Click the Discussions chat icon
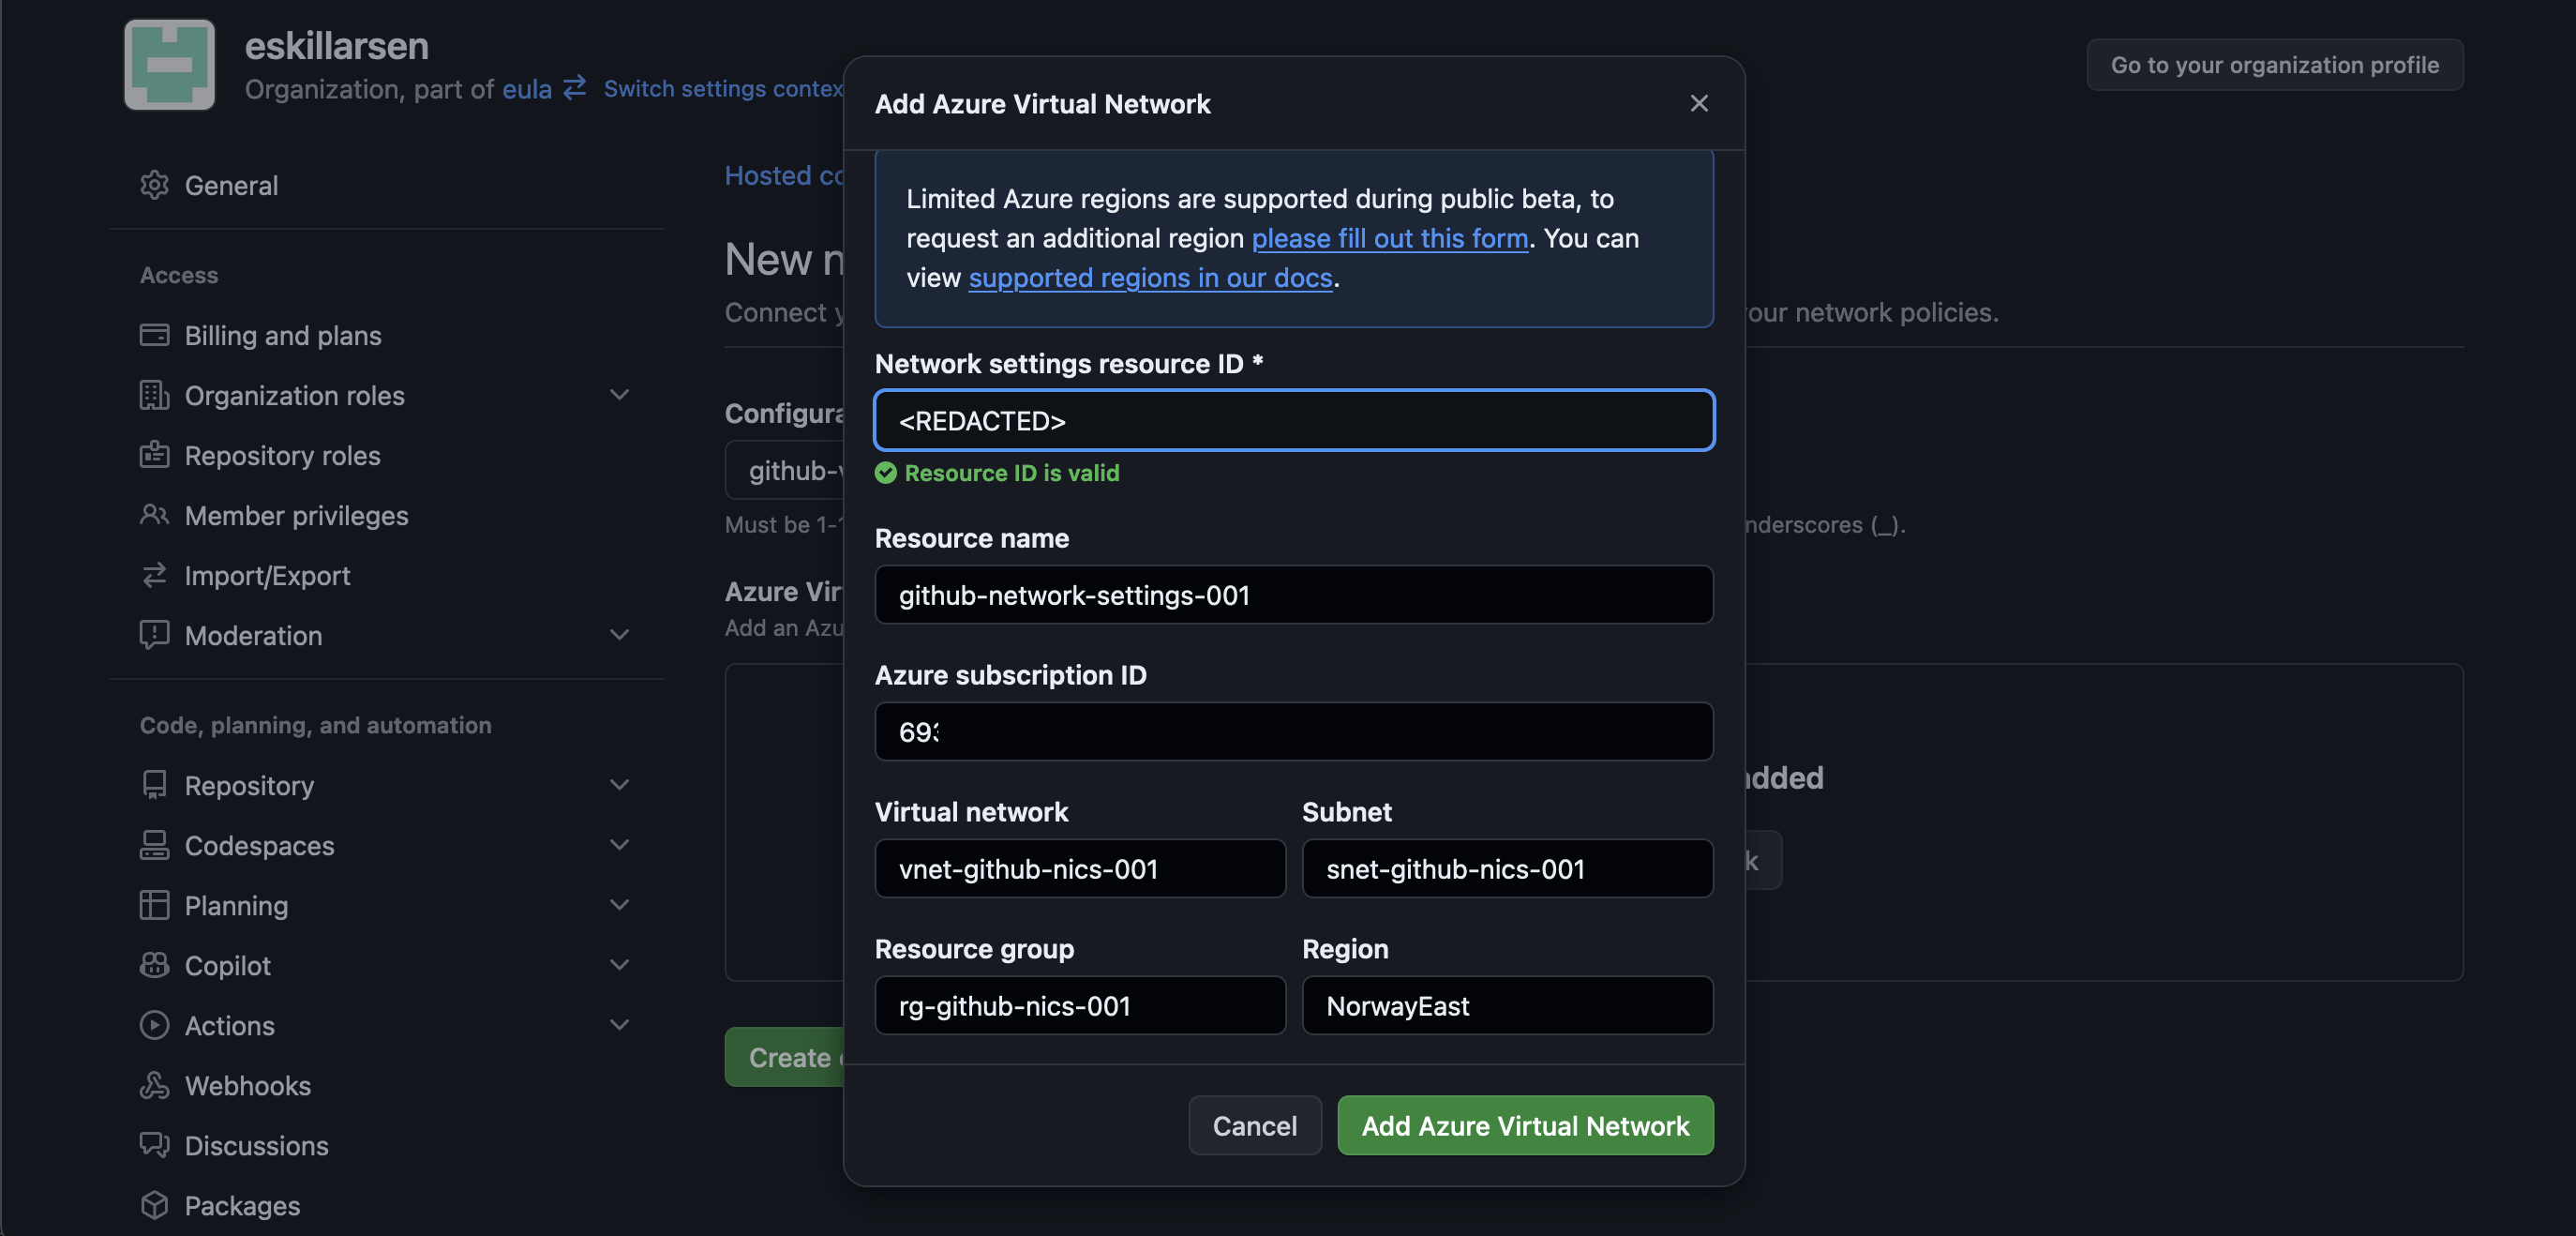2576x1236 pixels. point(154,1145)
